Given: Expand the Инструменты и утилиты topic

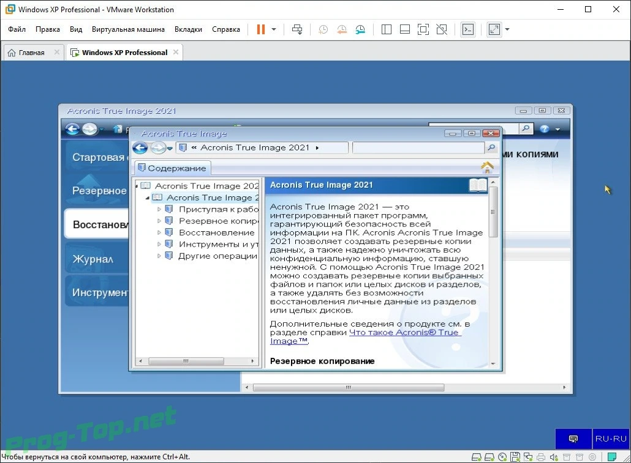Looking at the screenshot, I should click(159, 245).
